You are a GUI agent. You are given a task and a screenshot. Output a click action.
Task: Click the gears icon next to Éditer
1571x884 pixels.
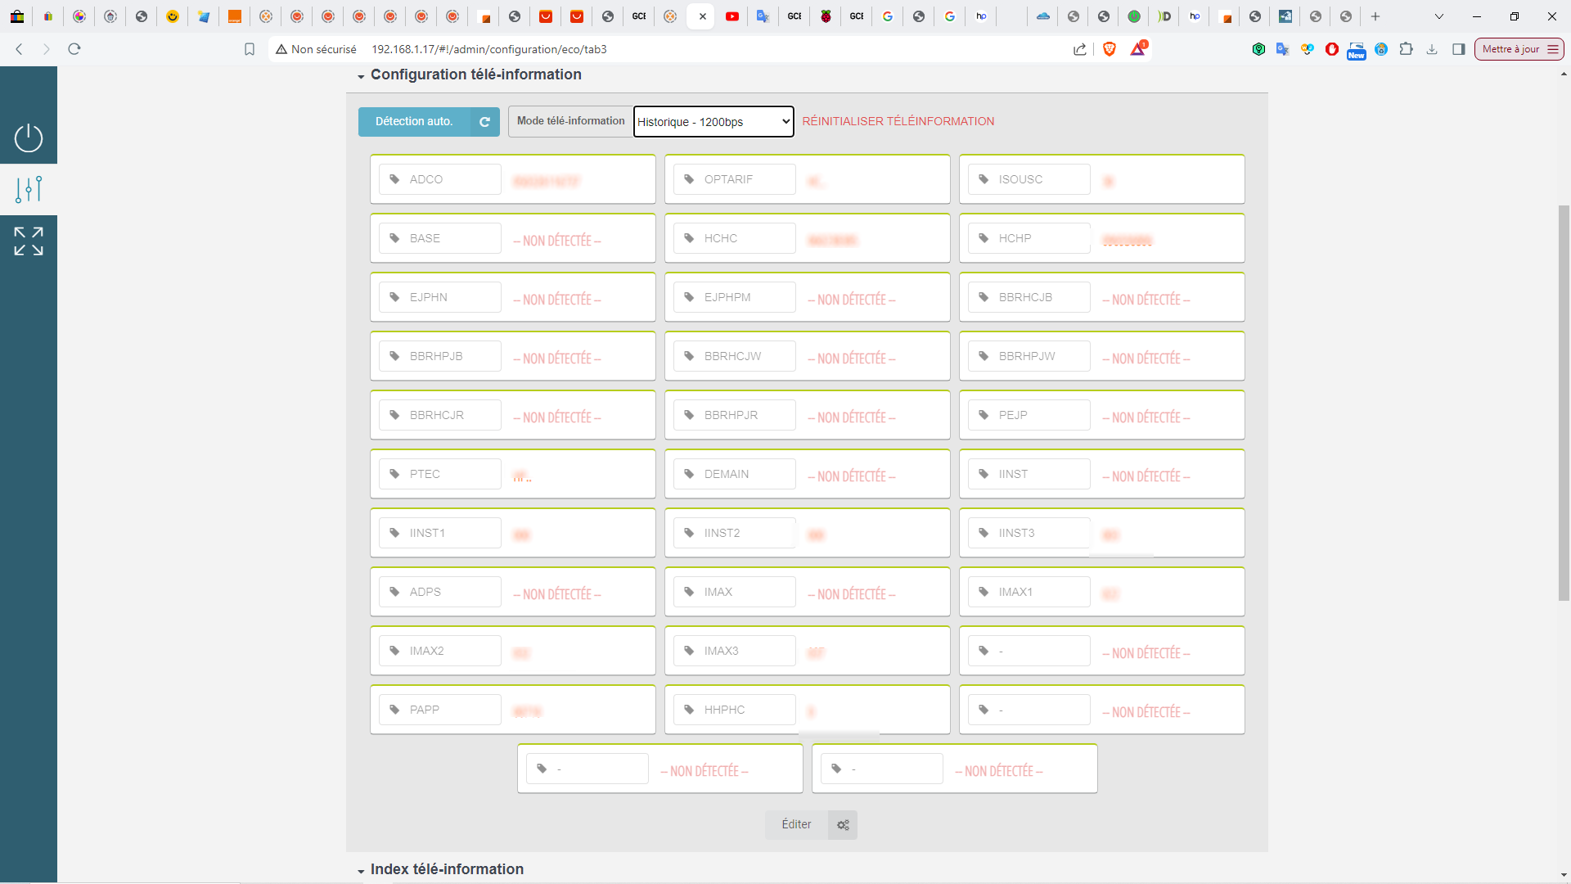point(843,825)
